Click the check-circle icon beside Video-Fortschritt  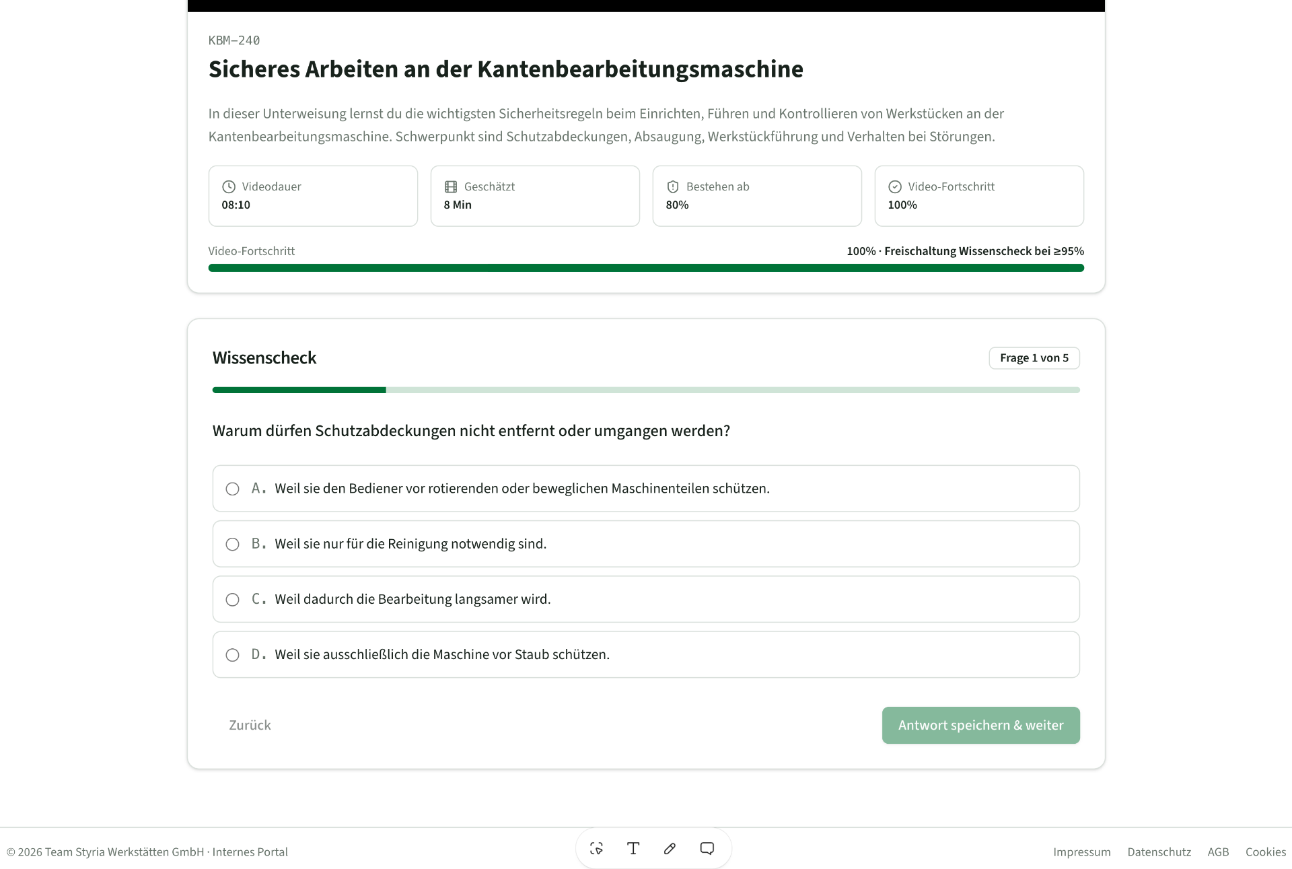click(x=895, y=186)
